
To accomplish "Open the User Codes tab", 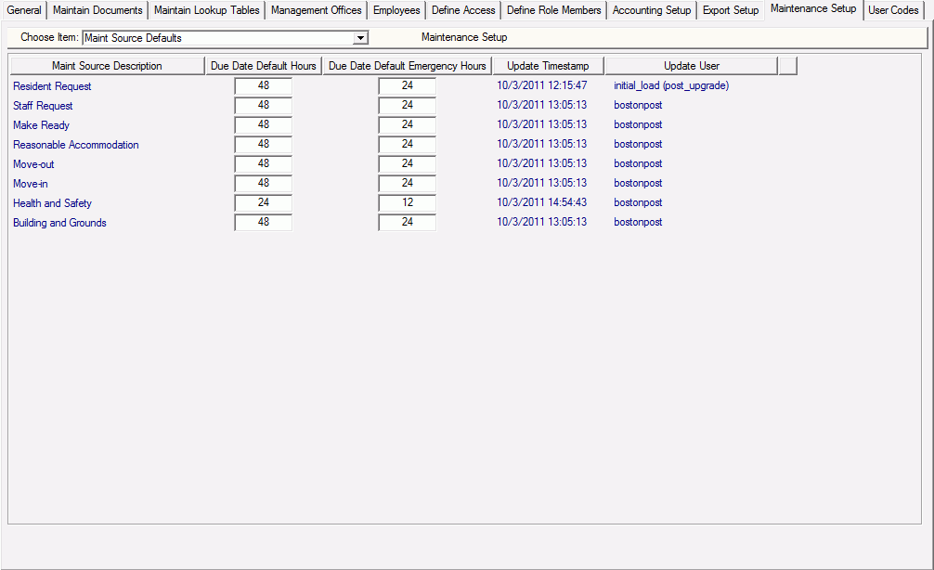I will point(893,10).
